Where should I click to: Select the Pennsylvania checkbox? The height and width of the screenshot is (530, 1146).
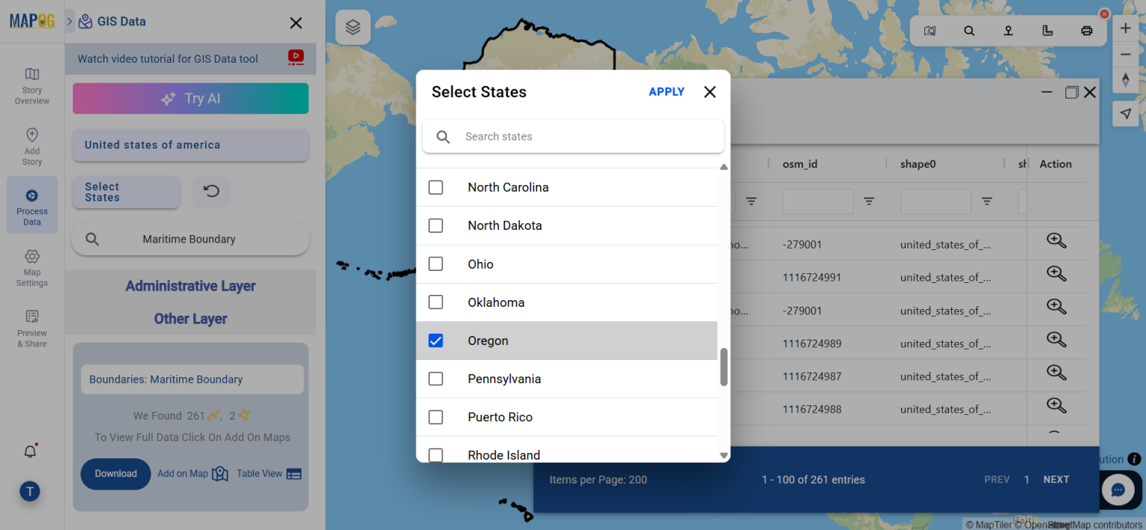click(x=436, y=378)
